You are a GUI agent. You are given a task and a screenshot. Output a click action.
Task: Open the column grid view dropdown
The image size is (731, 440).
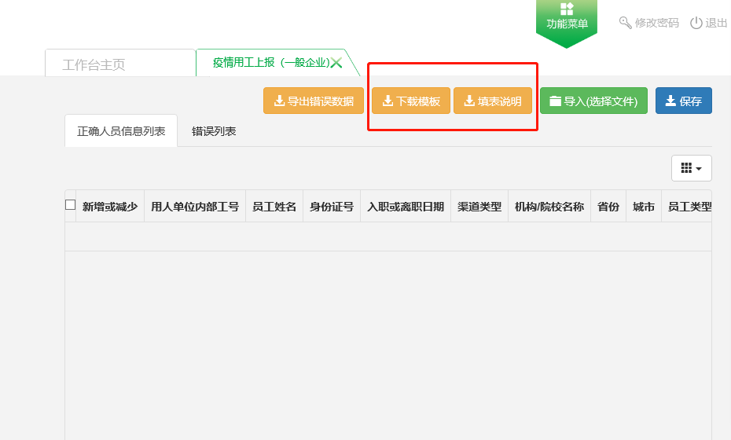click(x=691, y=168)
